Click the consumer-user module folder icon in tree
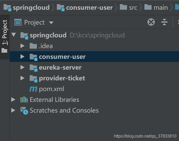This screenshot has height=141, width=179. click(34, 57)
